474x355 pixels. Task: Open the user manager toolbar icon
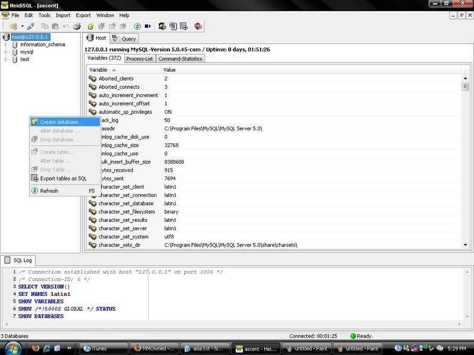tap(162, 26)
